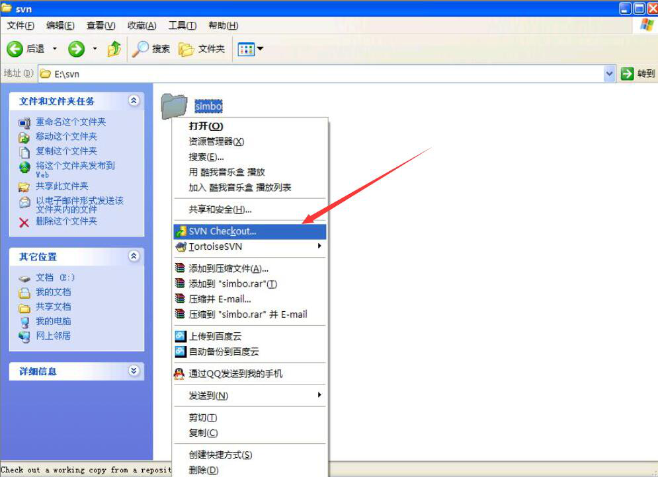Click WinRAR icon beside 添加到压缩文件
Image resolution: width=658 pixels, height=477 pixels.
[x=180, y=268]
